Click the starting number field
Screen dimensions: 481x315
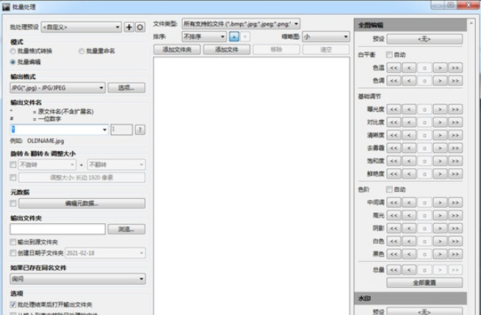pyautogui.click(x=121, y=130)
